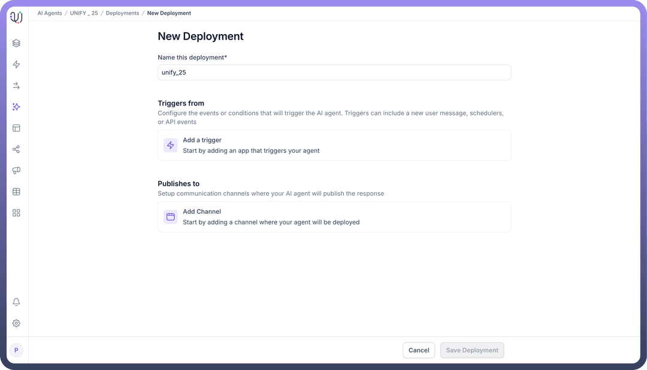Open the stacked layers sidebar icon
Viewport: 647px width, 370px height.
point(16,43)
